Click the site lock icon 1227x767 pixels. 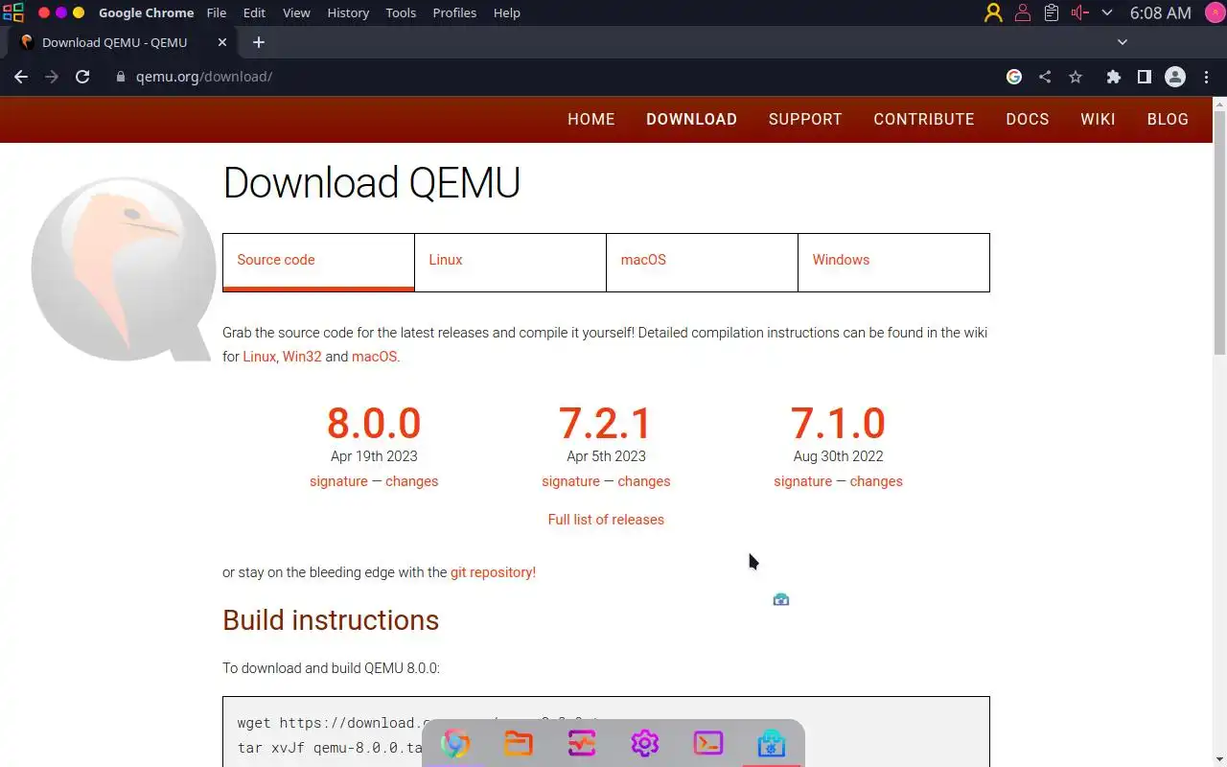pyautogui.click(x=121, y=77)
